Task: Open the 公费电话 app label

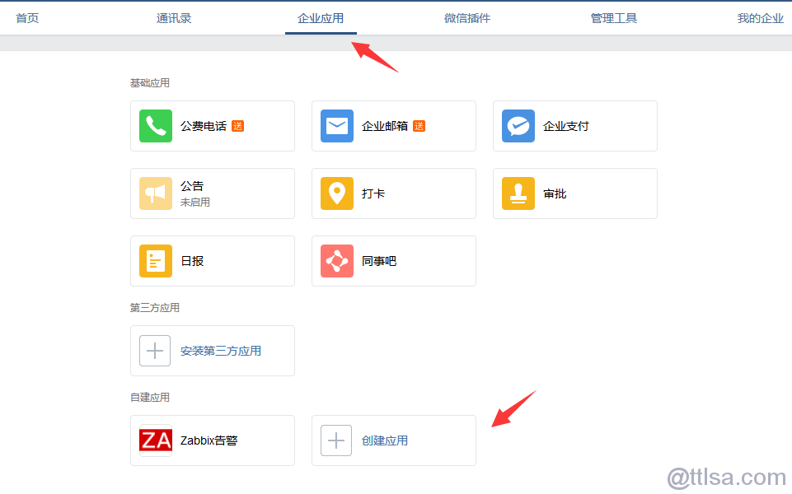Action: click(x=204, y=126)
